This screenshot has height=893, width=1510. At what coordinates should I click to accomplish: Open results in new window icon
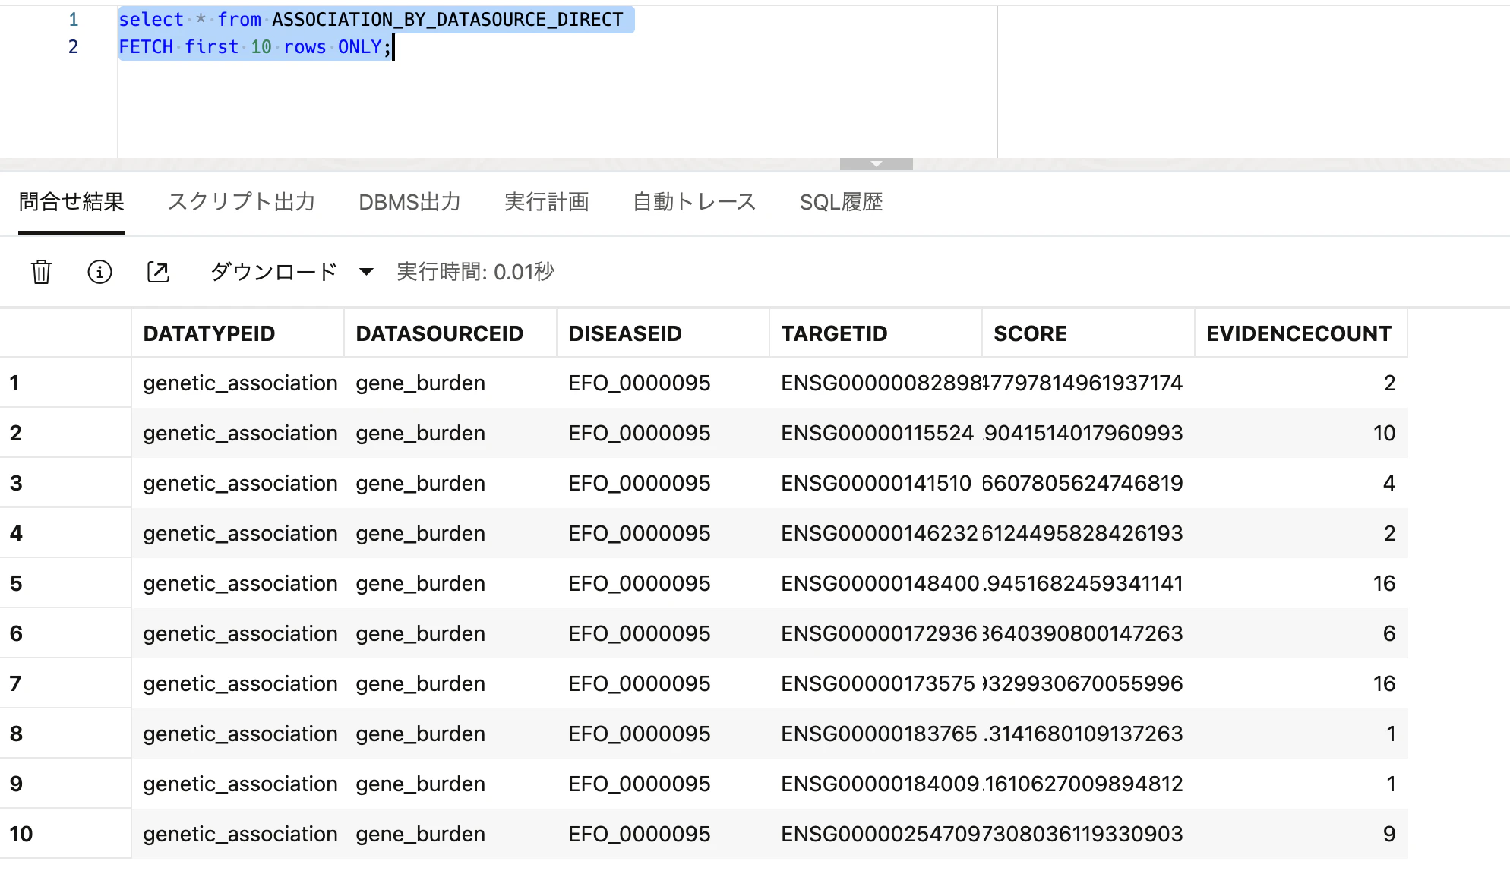click(x=158, y=272)
